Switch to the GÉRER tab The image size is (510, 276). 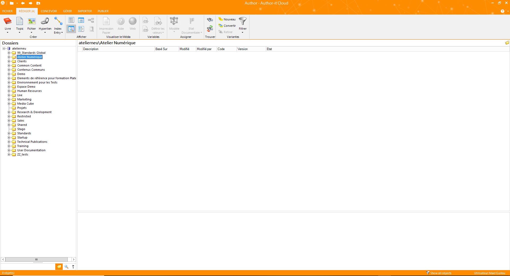68,11
